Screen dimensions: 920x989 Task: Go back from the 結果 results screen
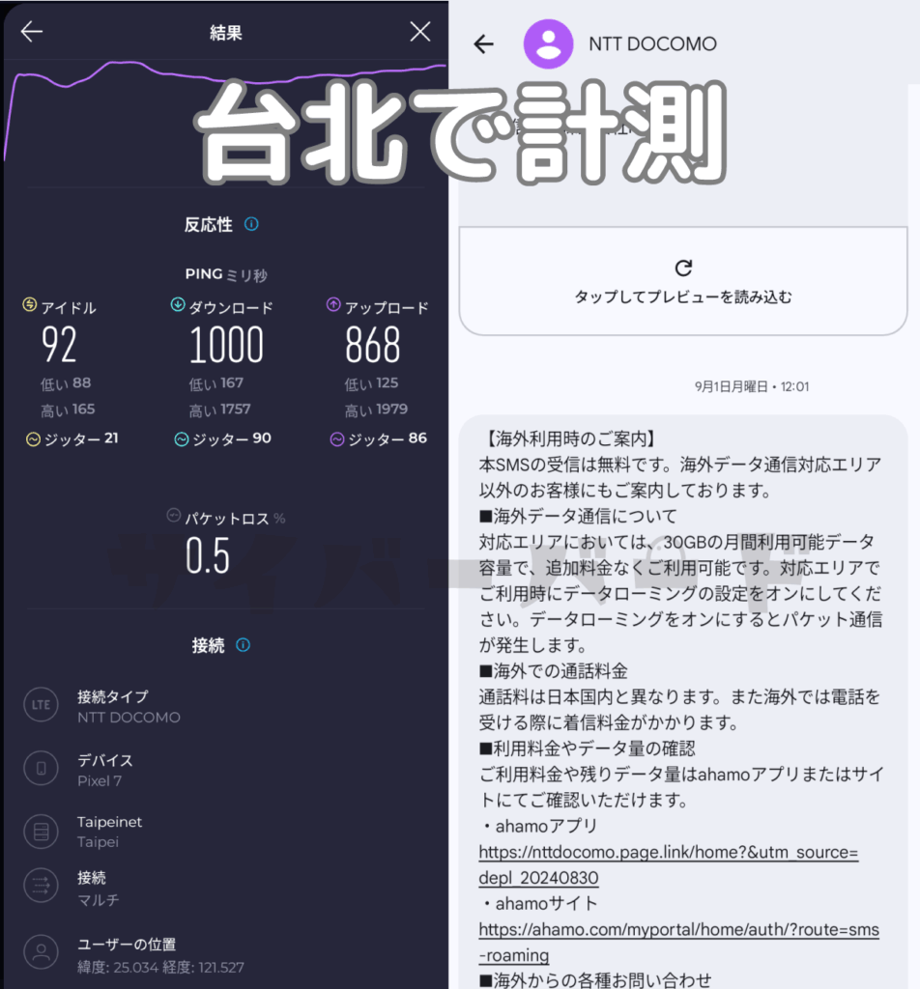(x=32, y=32)
